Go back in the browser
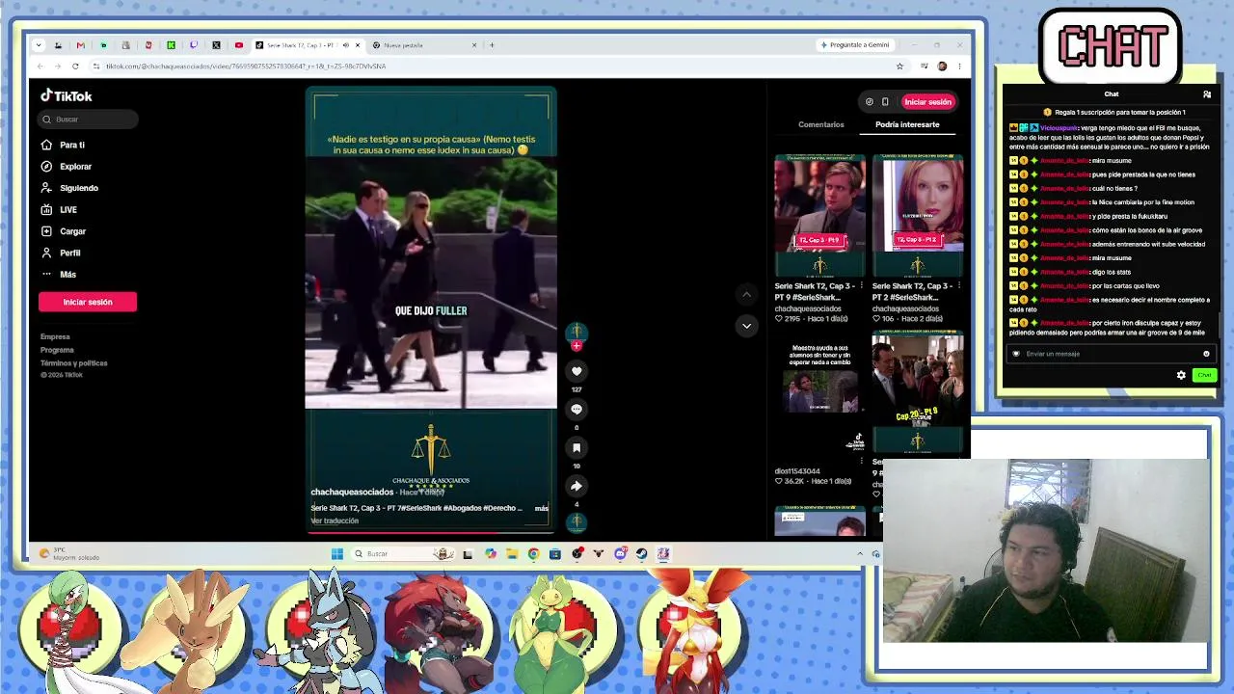The width and height of the screenshot is (1234, 694). pyautogui.click(x=40, y=66)
